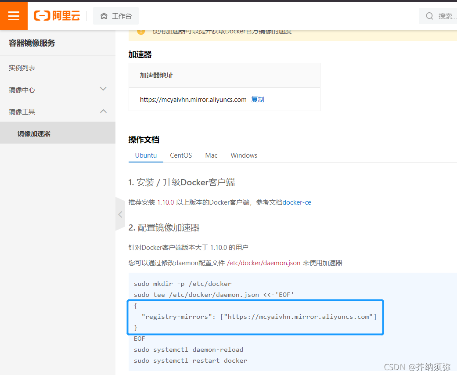Switch to the Windows tab

244,155
